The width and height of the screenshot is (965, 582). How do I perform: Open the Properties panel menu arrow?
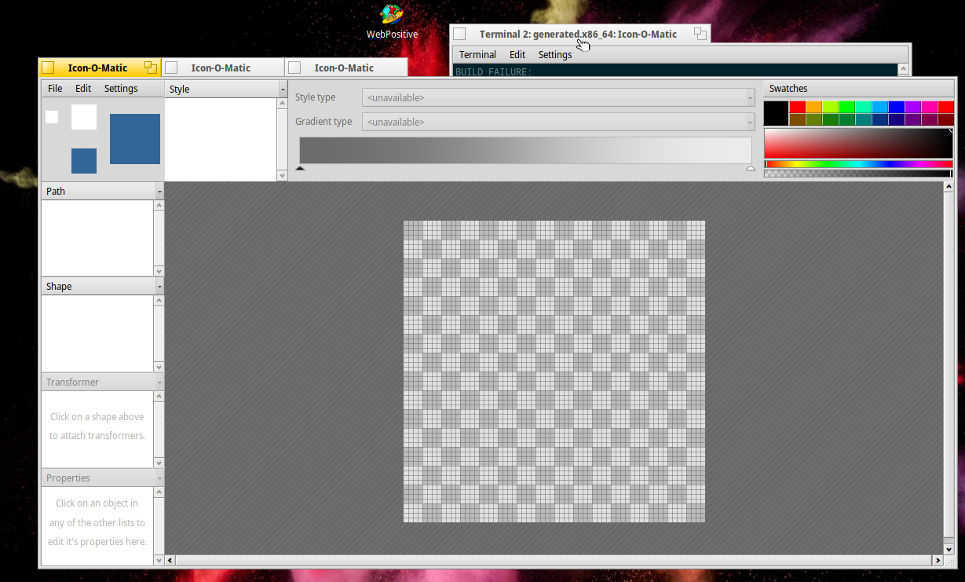tap(159, 478)
